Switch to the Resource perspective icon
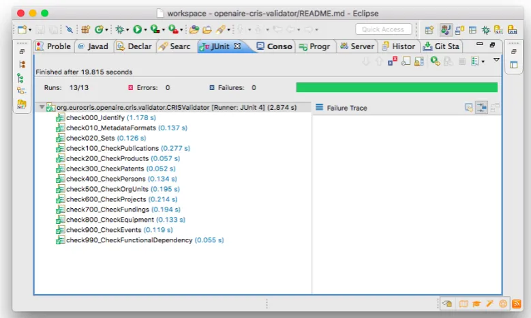The width and height of the screenshot is (531, 318). point(472,30)
